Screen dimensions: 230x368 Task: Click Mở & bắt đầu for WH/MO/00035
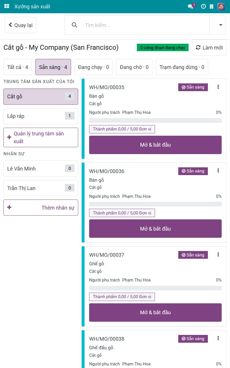click(x=155, y=145)
